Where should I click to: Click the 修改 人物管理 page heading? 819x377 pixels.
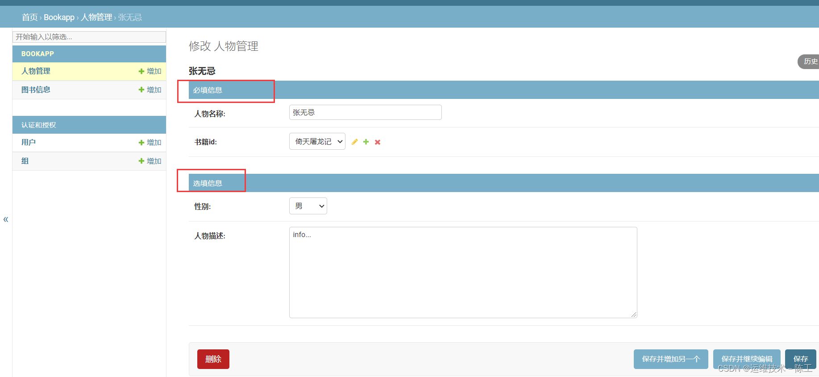[x=224, y=46]
